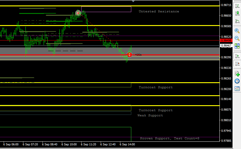241x149 pixels.
Task: Zoom out of the chart
Action: pyautogui.click(x=237, y=38)
